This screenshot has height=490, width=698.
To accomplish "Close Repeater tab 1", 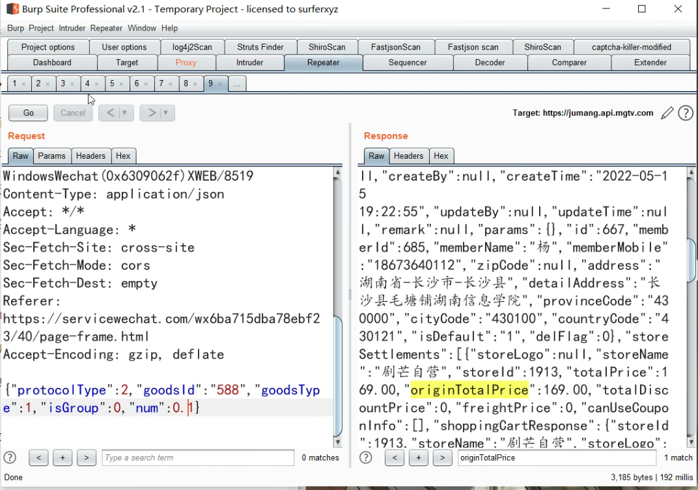I will [23, 84].
